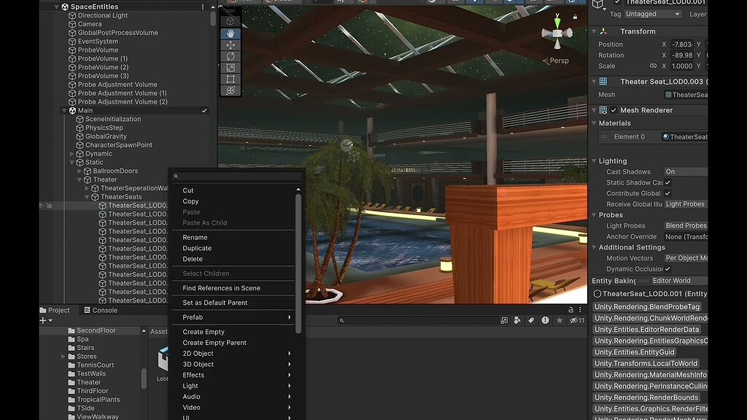Select the Rotate tool

(229, 55)
